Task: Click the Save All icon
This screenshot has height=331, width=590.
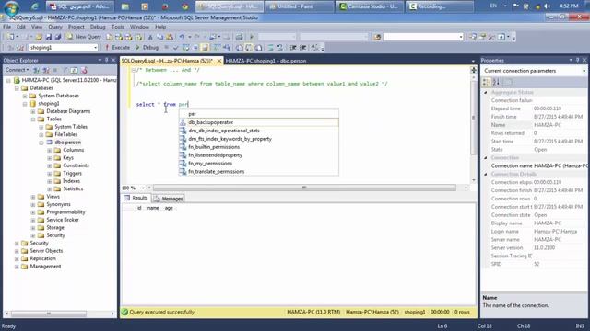Action: point(58,37)
